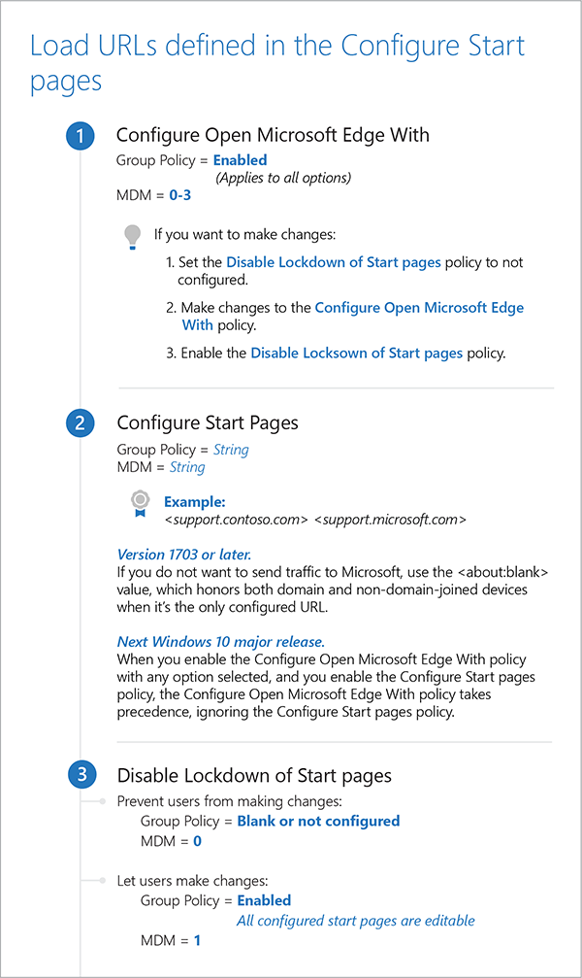Click the step 1 circle badge
582x978 pixels.
80,136
